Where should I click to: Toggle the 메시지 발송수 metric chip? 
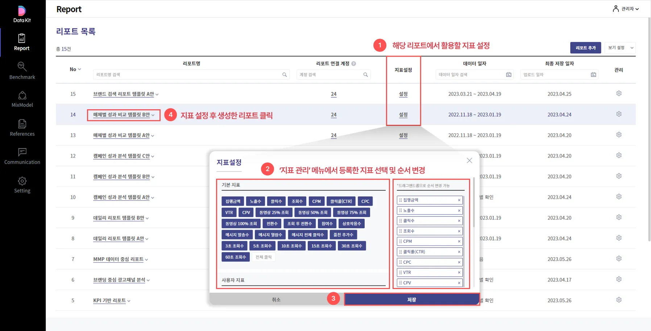click(237, 235)
